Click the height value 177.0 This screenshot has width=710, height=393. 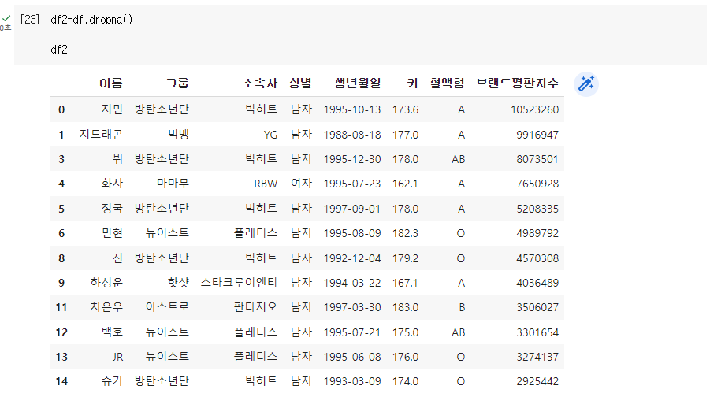[x=405, y=135]
